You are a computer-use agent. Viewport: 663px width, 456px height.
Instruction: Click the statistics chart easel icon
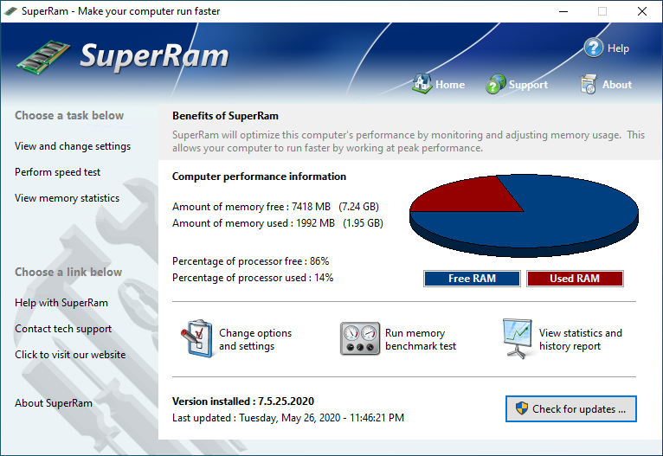point(517,338)
